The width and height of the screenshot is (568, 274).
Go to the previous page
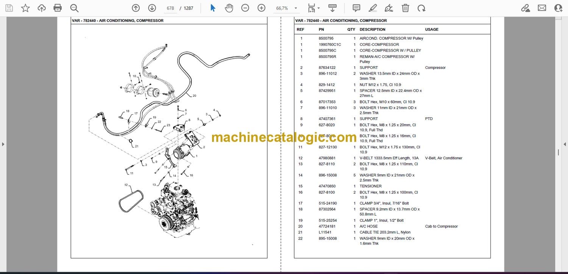point(136,8)
